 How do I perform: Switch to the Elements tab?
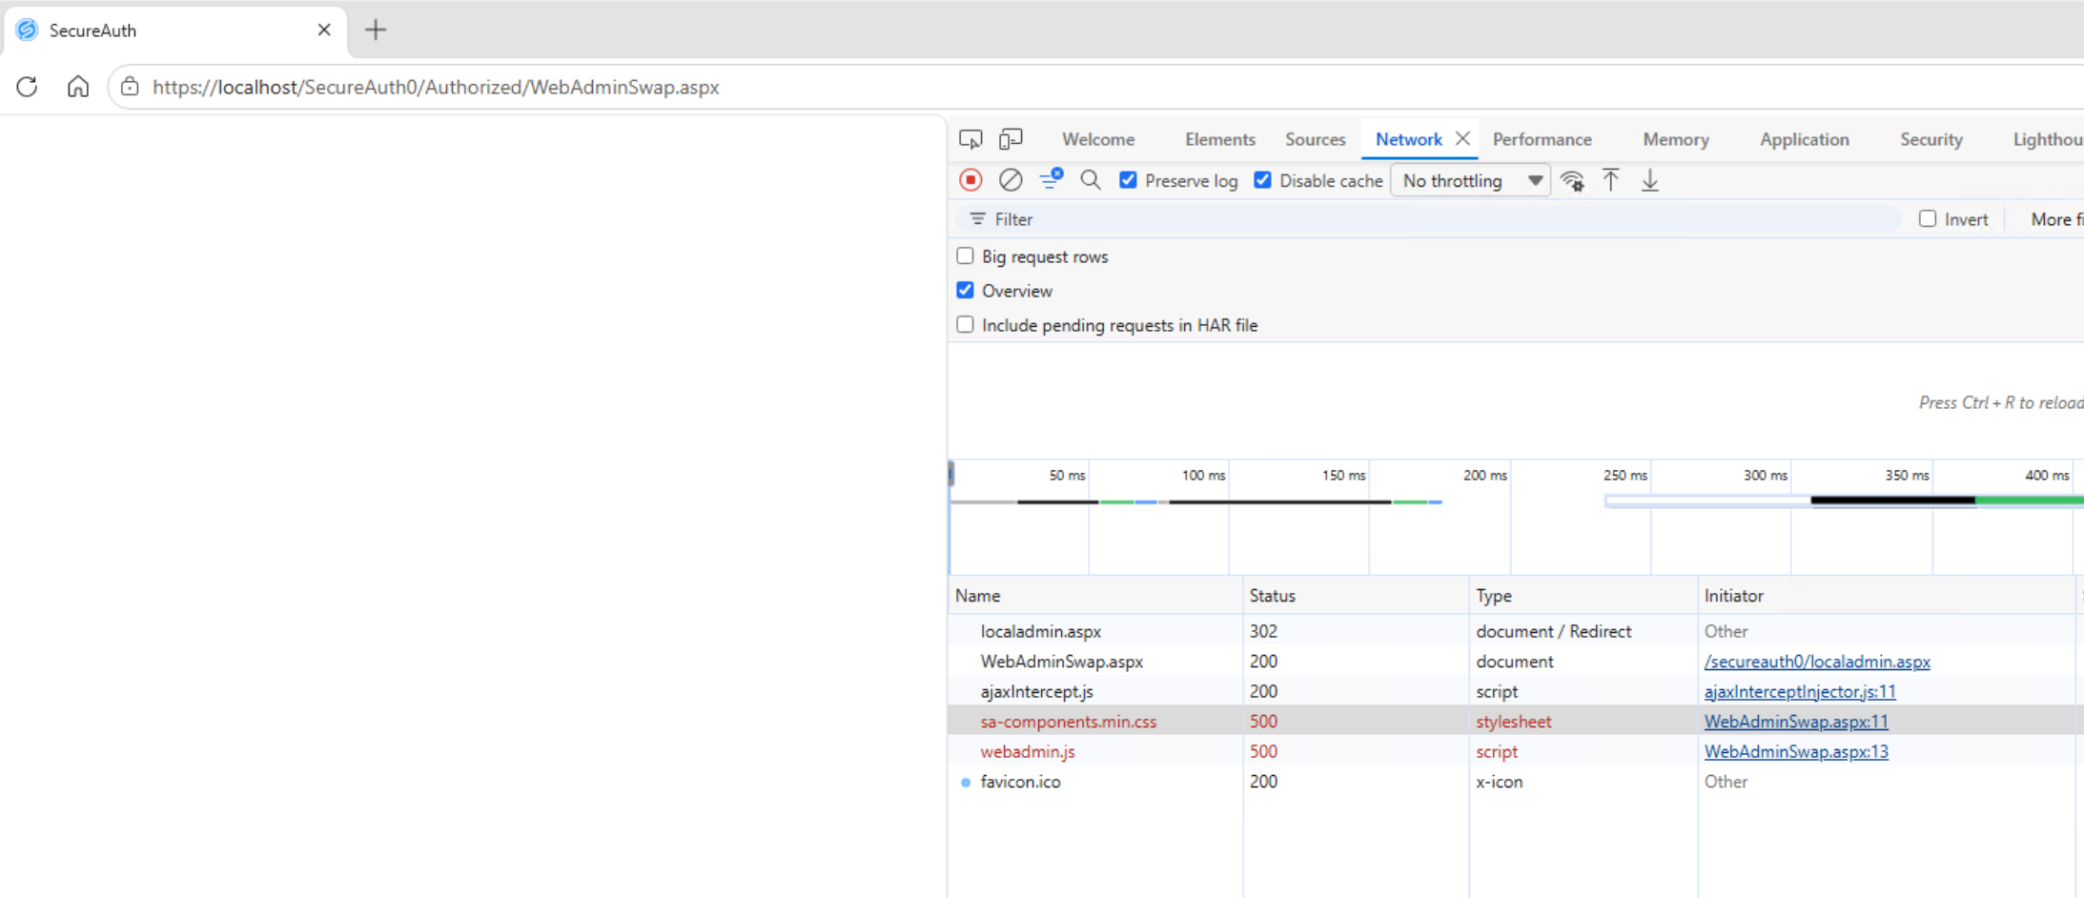1220,139
